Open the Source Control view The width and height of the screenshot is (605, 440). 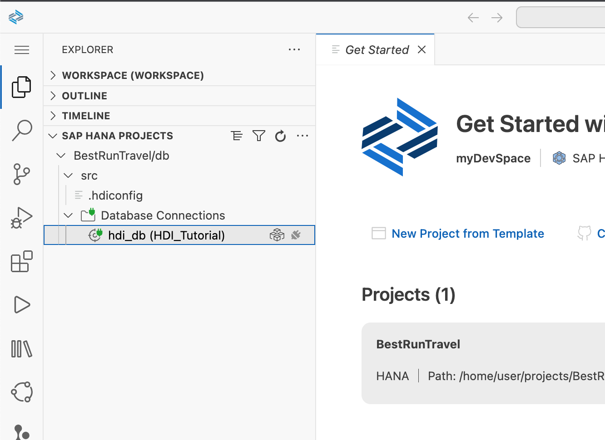[22, 174]
